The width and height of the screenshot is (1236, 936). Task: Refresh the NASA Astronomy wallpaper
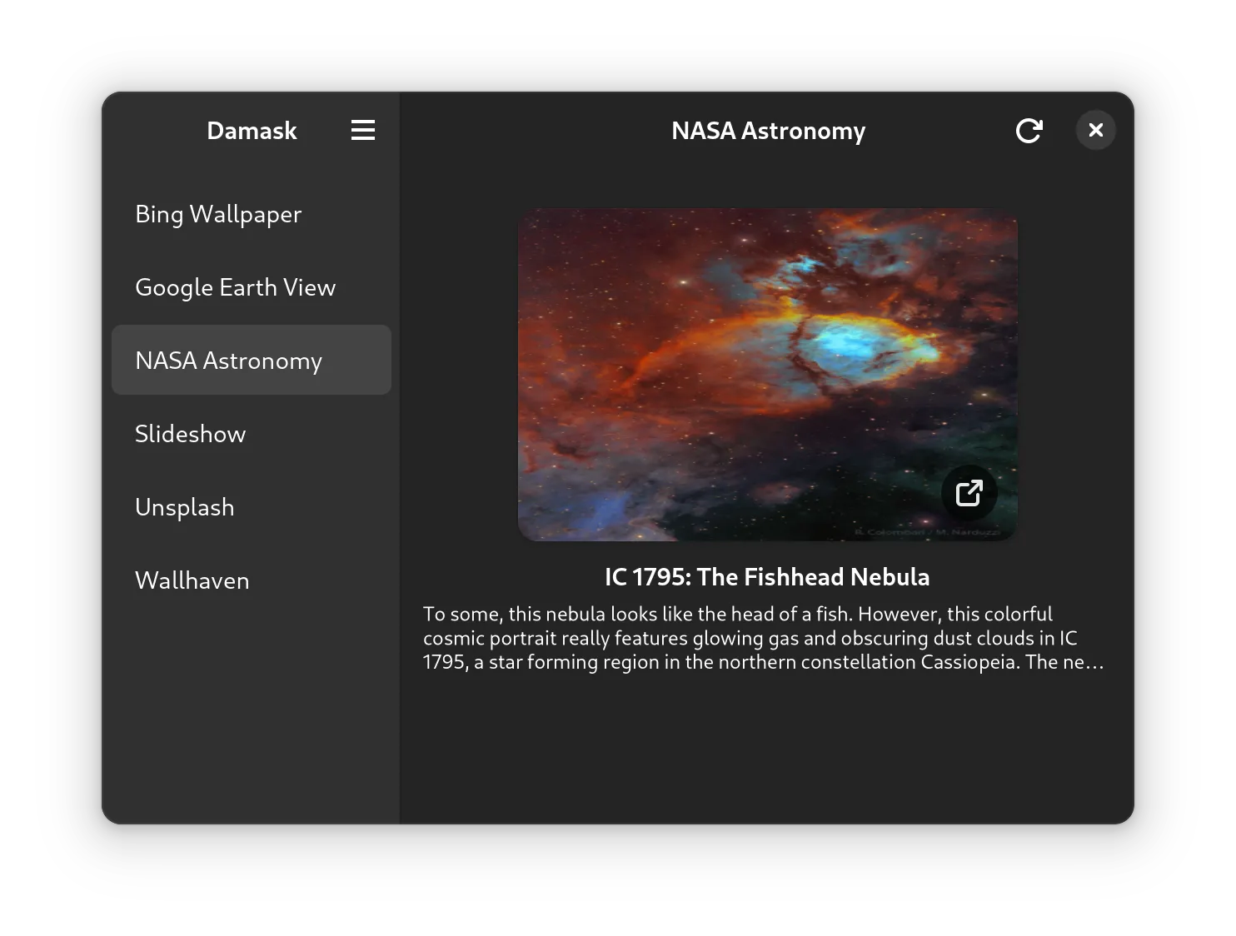pos(1029,131)
